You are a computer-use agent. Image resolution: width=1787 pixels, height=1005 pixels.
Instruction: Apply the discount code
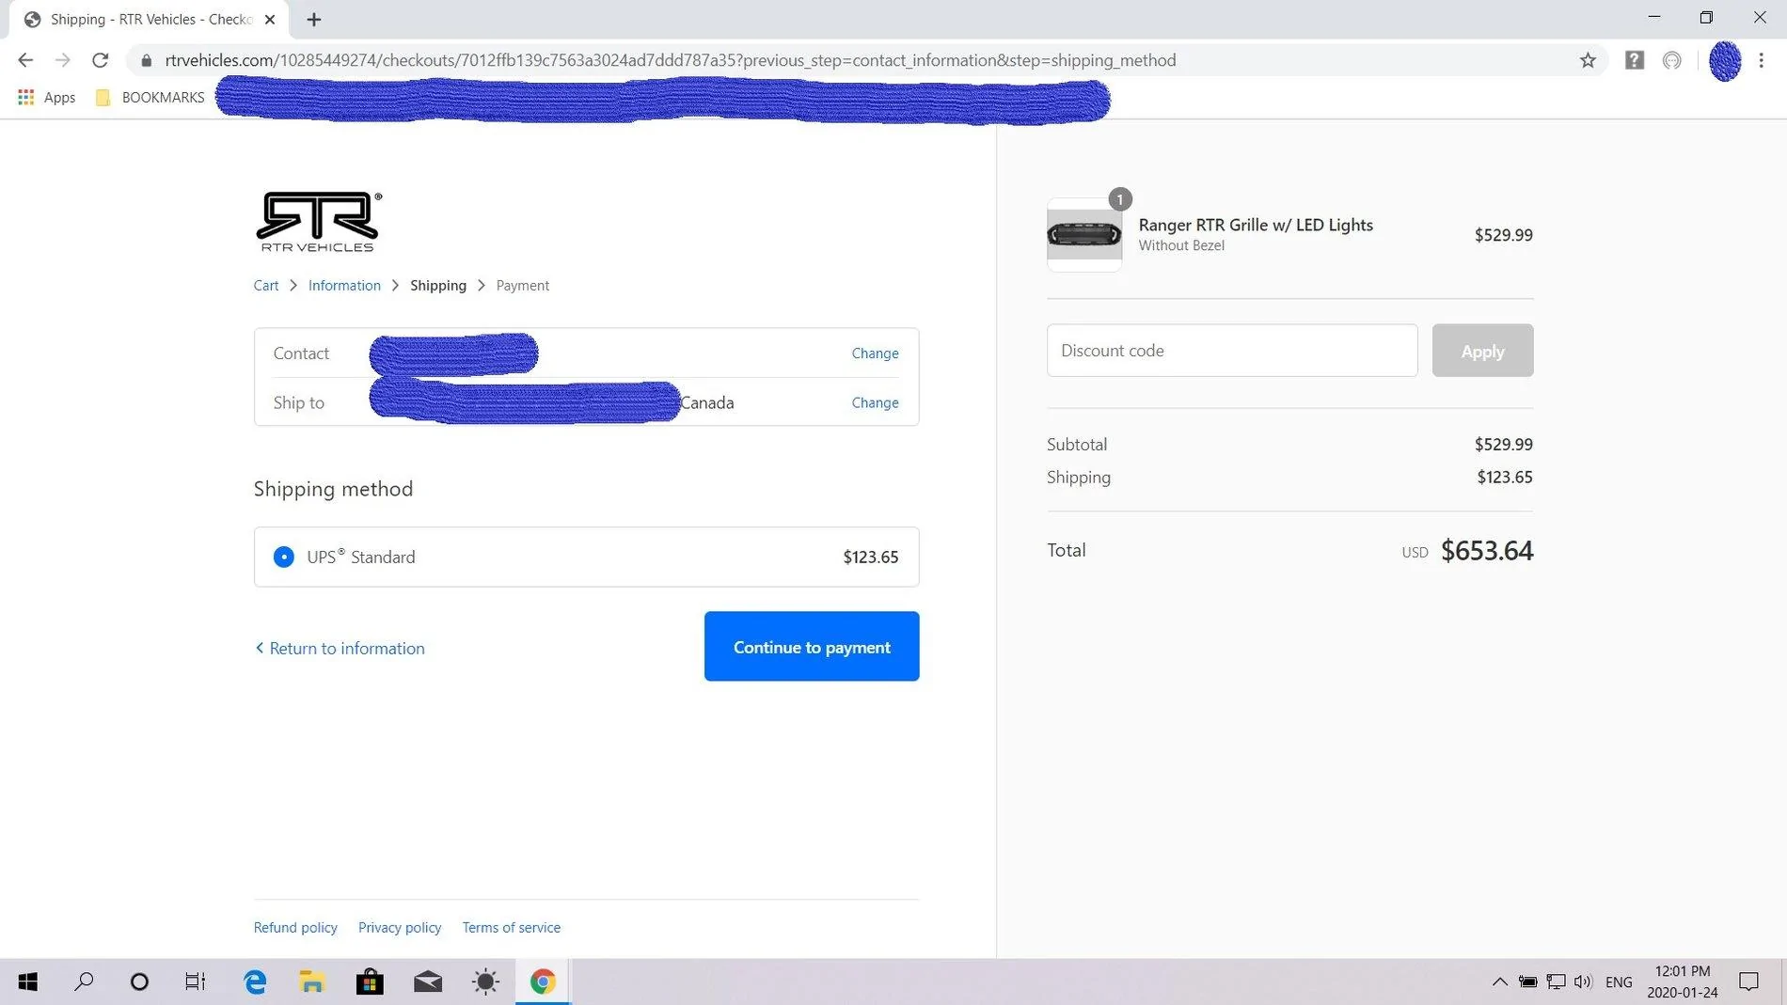pyautogui.click(x=1482, y=351)
